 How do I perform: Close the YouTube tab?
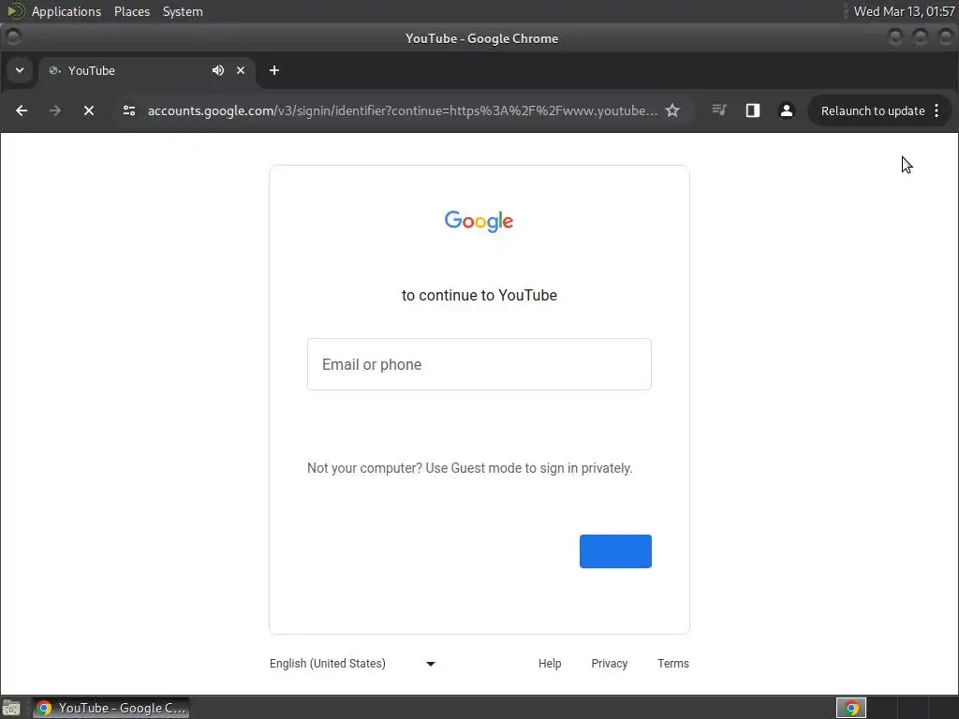[x=241, y=70]
